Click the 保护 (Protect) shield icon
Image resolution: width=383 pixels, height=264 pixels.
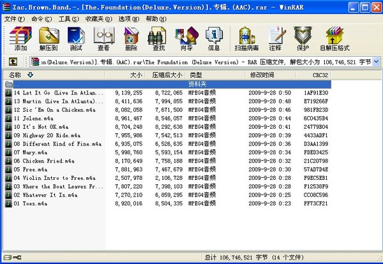click(x=303, y=39)
